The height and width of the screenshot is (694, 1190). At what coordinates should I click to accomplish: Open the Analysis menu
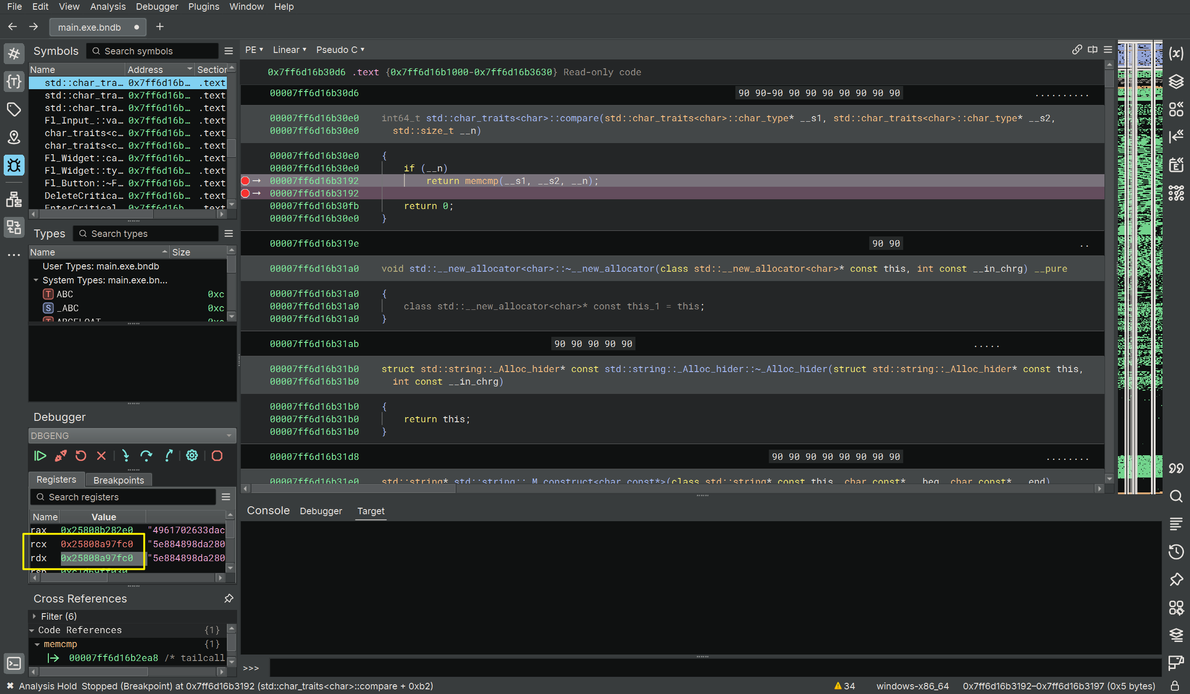point(108,7)
